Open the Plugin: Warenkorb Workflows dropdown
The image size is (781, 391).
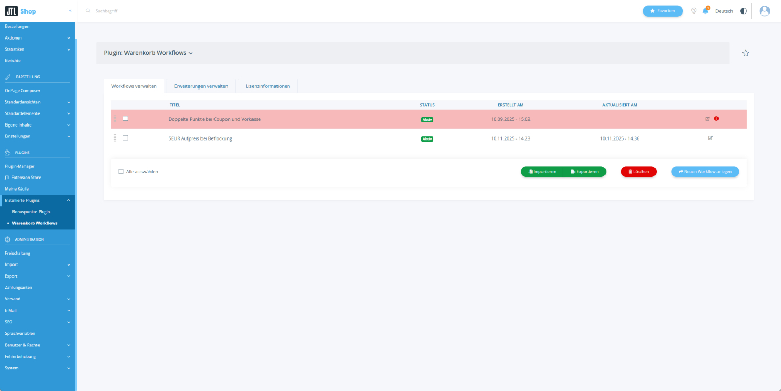(x=191, y=53)
